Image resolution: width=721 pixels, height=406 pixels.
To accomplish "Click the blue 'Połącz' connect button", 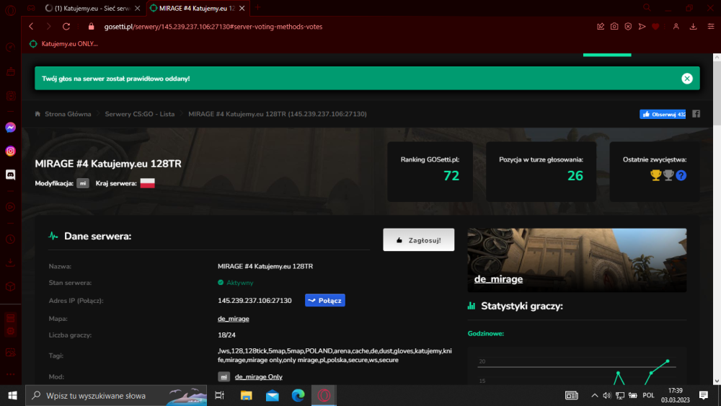I will pos(325,300).
